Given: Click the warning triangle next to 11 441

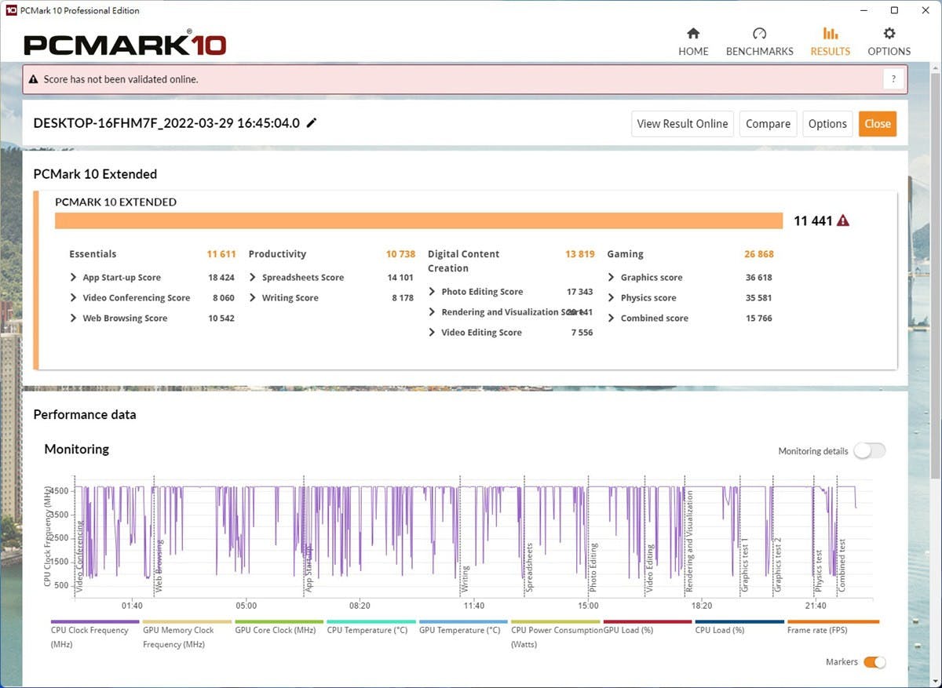Looking at the screenshot, I should [843, 221].
